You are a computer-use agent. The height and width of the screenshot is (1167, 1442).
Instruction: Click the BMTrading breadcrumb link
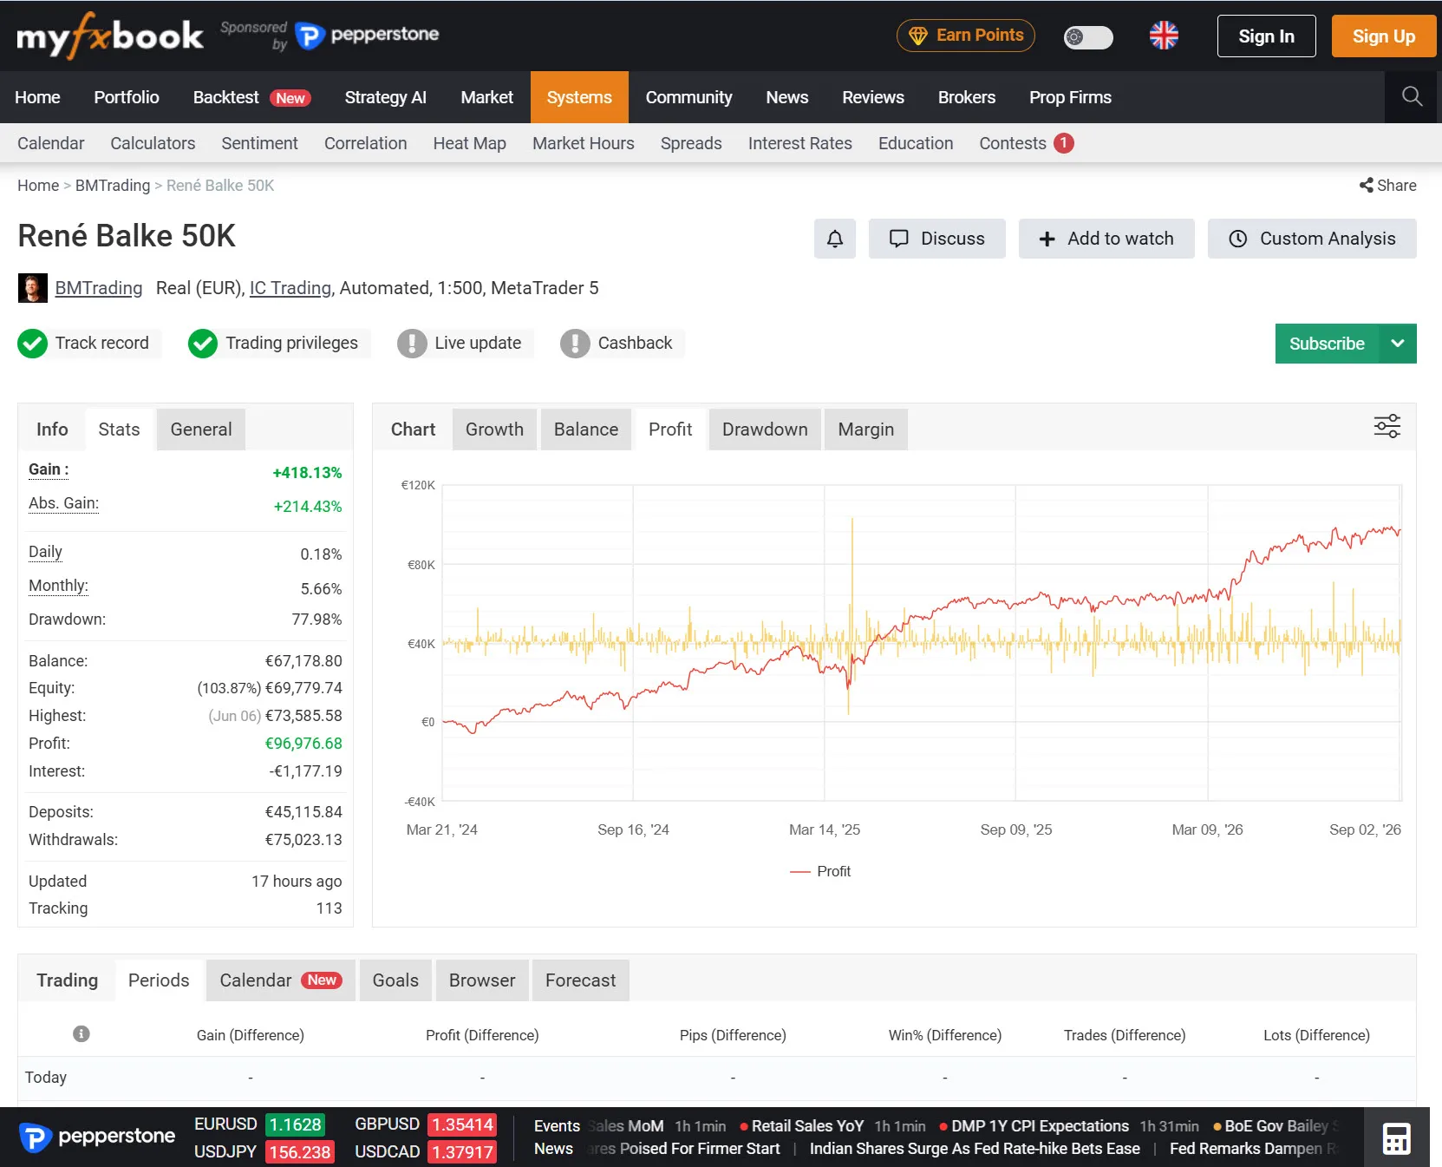point(113,185)
